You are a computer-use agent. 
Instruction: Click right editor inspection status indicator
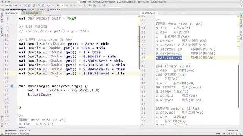(x=238, y=17)
